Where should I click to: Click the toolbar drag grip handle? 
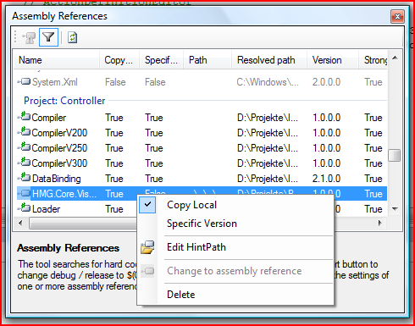point(15,37)
